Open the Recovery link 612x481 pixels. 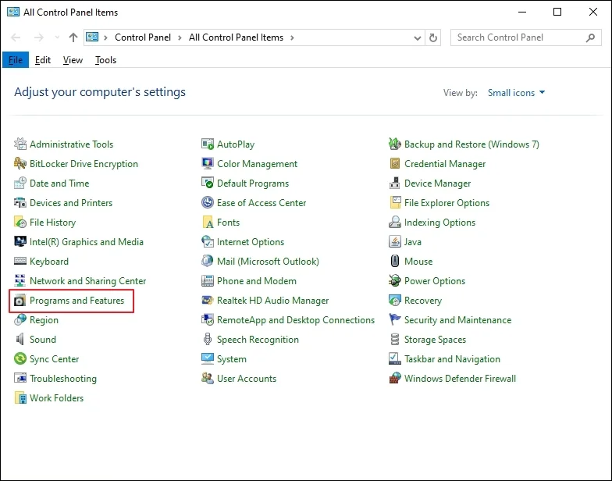(x=423, y=301)
